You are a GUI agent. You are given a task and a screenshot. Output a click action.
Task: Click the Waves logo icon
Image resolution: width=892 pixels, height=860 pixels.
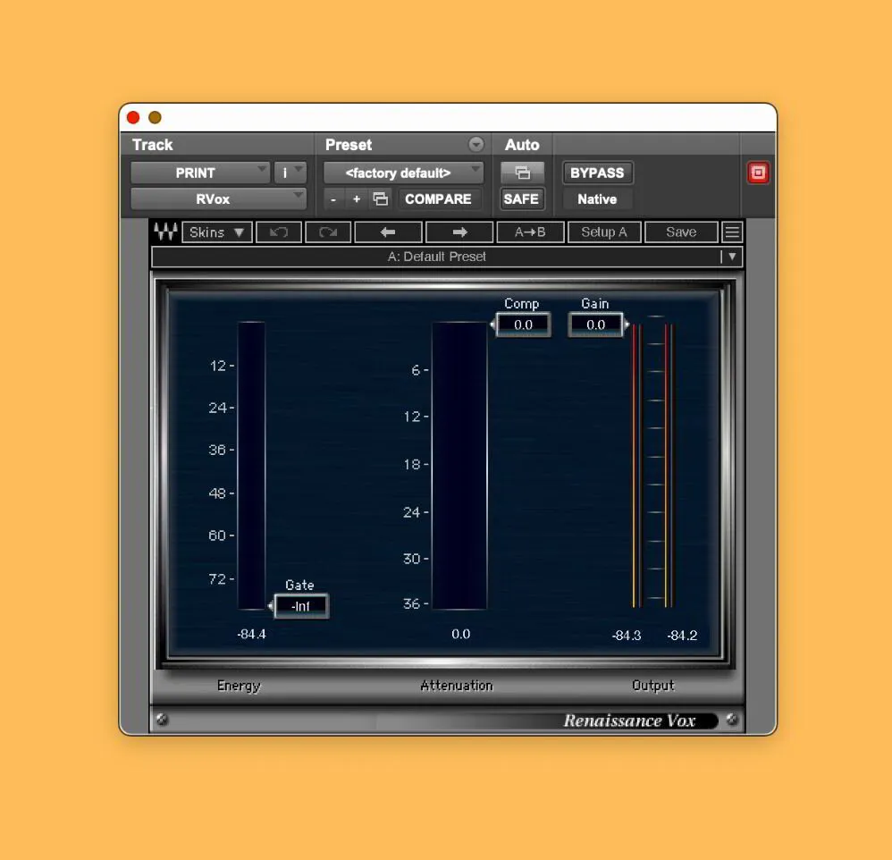(164, 232)
